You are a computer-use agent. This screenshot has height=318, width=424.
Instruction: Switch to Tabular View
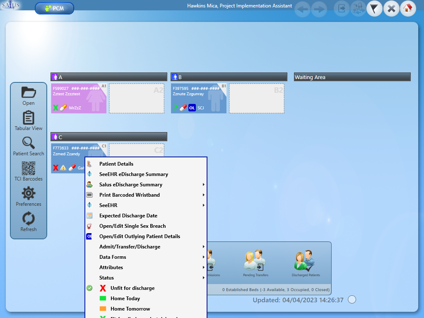[x=29, y=121]
